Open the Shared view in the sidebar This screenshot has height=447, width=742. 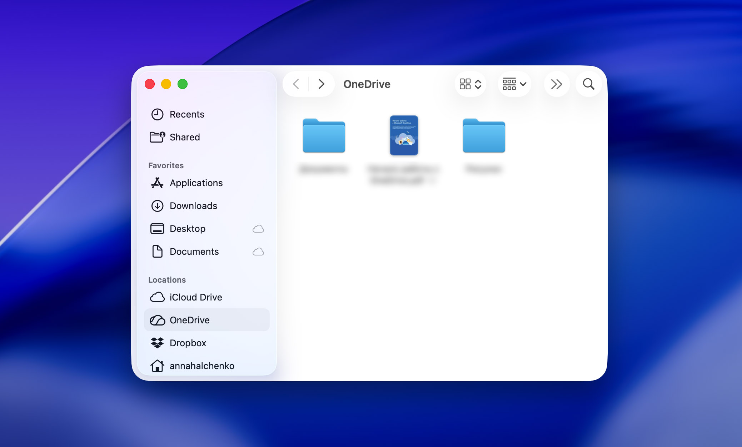tap(185, 137)
